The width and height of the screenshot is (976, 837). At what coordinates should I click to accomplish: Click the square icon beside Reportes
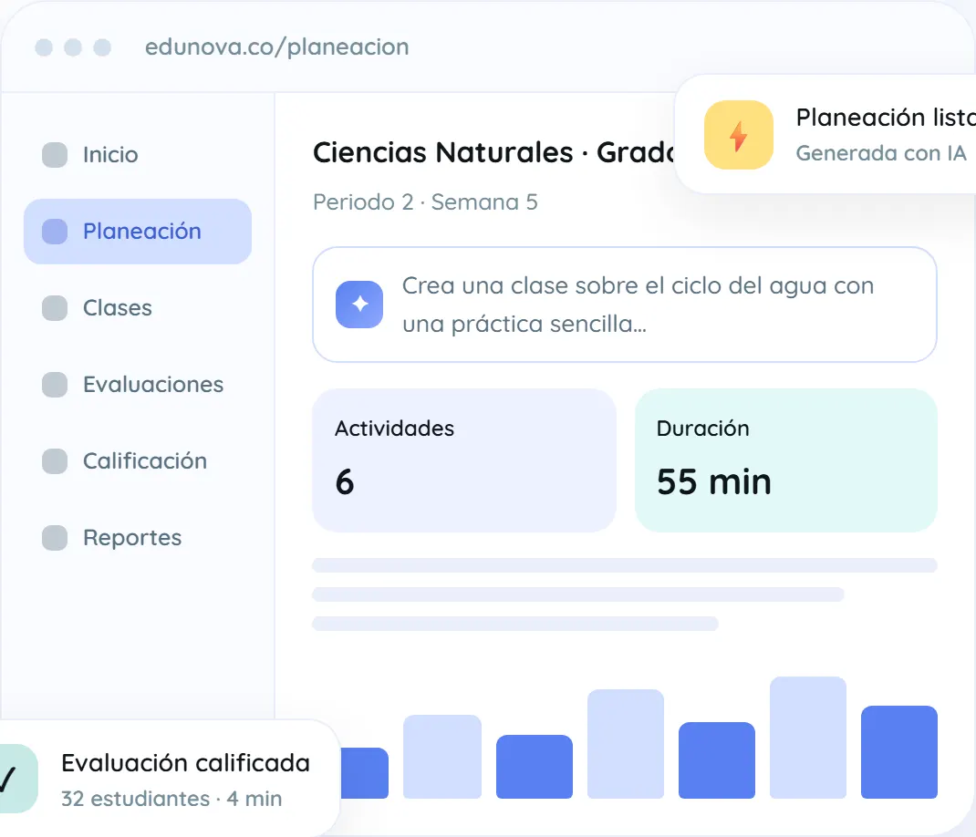55,538
